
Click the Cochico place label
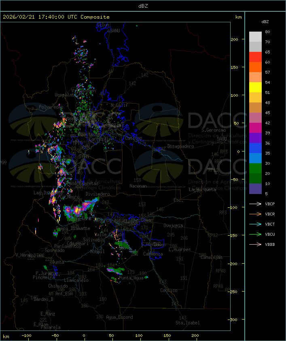[169, 290]
